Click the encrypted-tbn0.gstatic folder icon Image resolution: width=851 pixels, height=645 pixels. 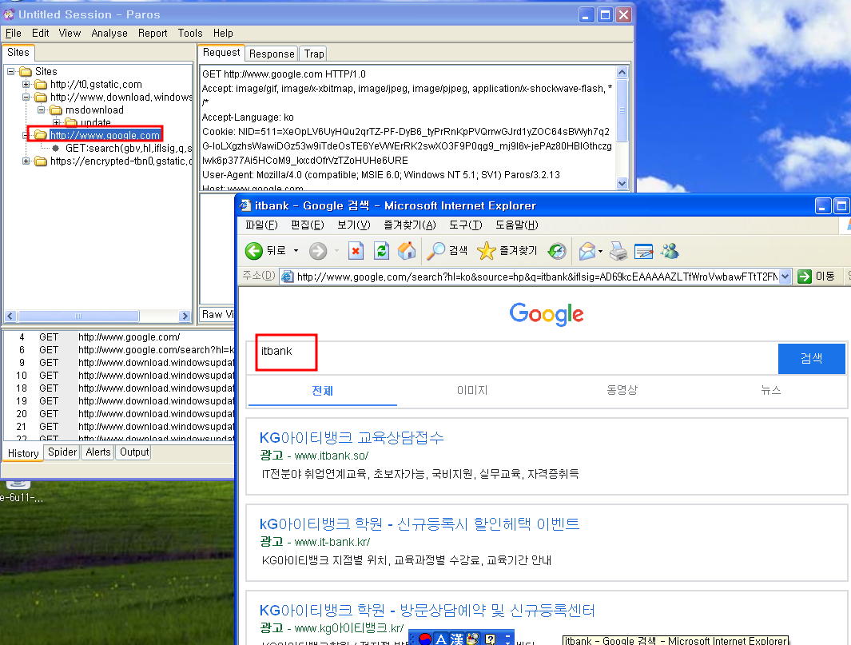(x=41, y=161)
